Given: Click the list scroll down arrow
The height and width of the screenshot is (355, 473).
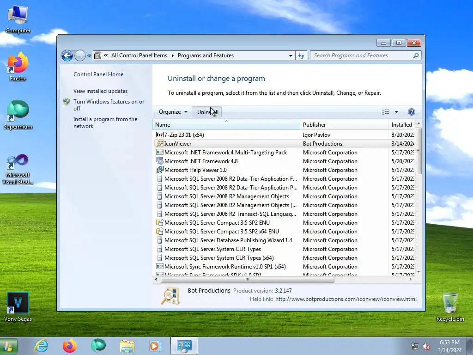Looking at the screenshot, I should 418,272.
